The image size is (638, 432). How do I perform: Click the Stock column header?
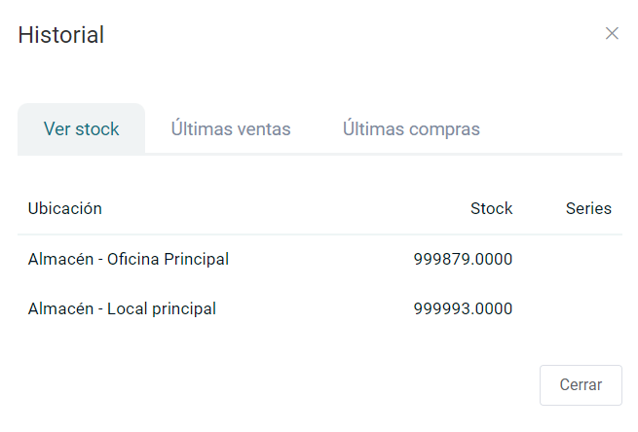click(x=491, y=208)
